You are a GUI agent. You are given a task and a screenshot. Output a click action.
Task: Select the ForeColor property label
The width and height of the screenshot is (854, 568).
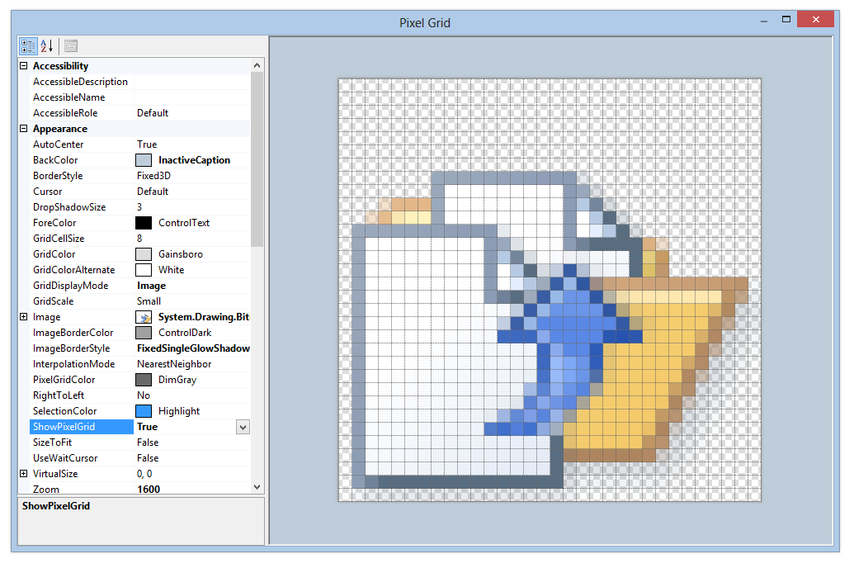click(54, 223)
